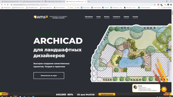
Task: Click the "03 дня" countdown timer
Action: pos(86,95)
